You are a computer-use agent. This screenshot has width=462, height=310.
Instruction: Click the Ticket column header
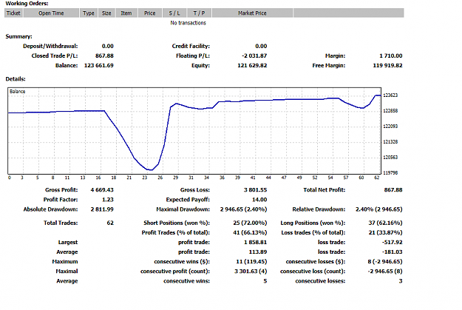click(x=13, y=13)
